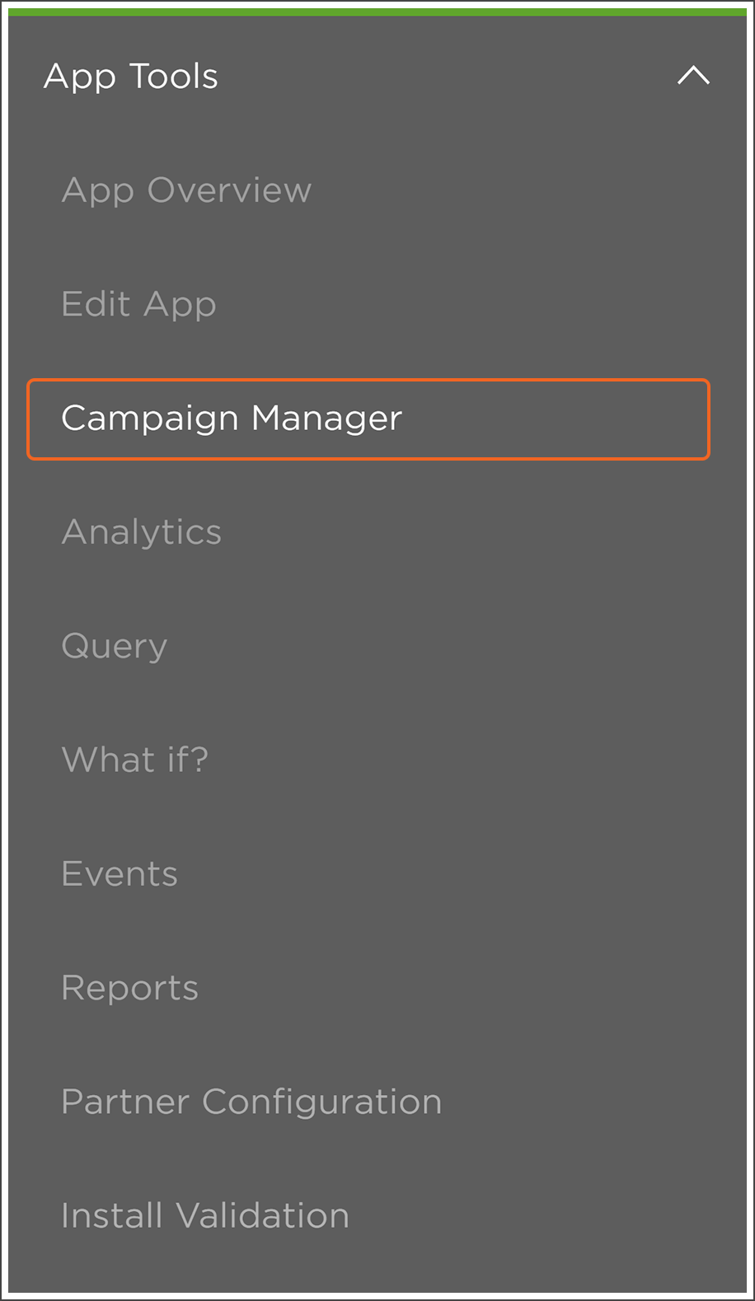The image size is (755, 1301).
Task: Choose Edit App to modify the app
Action: [x=138, y=304]
